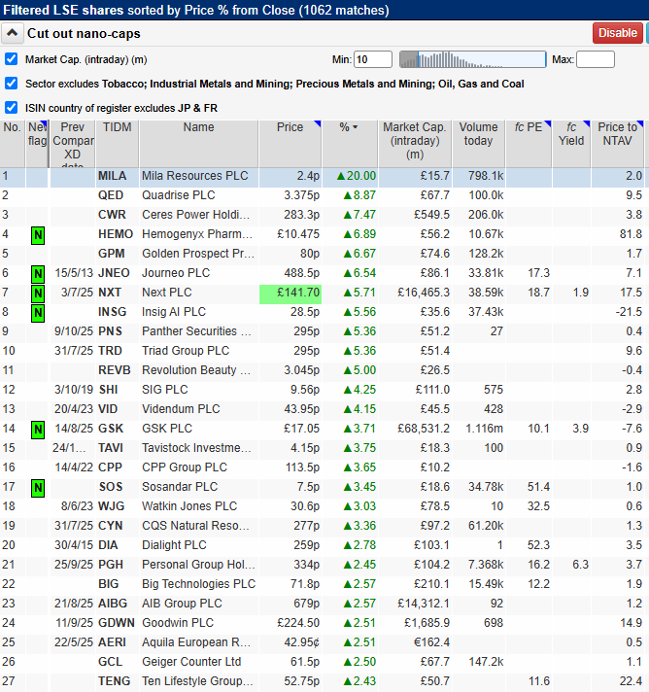Click GSK volume today 1.116m
The image size is (649, 692).
(485, 428)
